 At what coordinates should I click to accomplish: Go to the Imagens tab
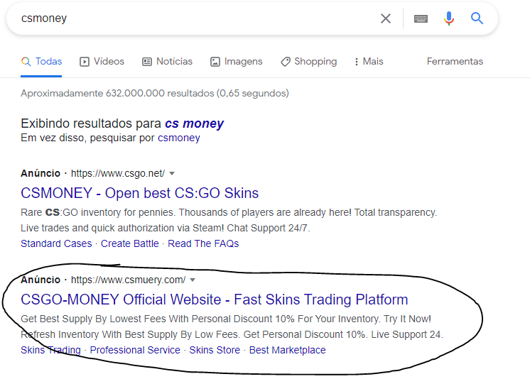coord(237,62)
